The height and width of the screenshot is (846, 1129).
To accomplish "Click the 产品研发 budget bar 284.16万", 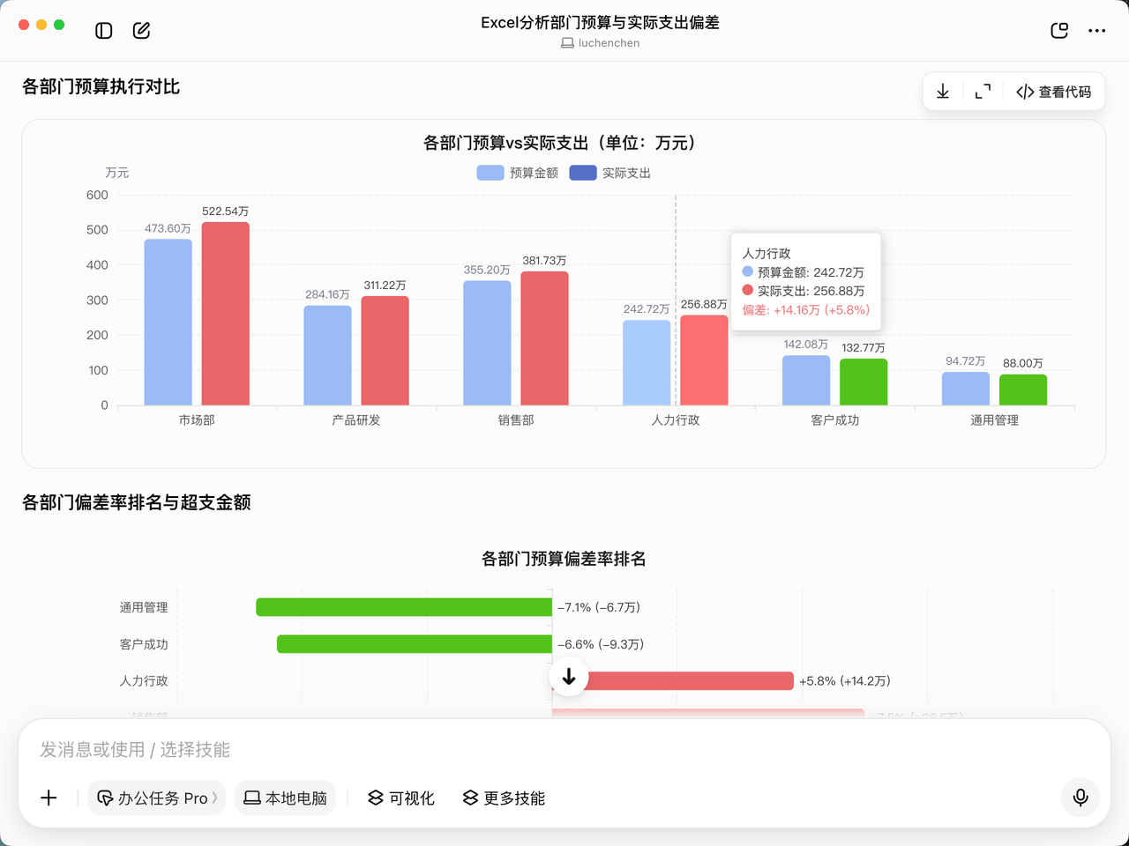I will pyautogui.click(x=328, y=355).
